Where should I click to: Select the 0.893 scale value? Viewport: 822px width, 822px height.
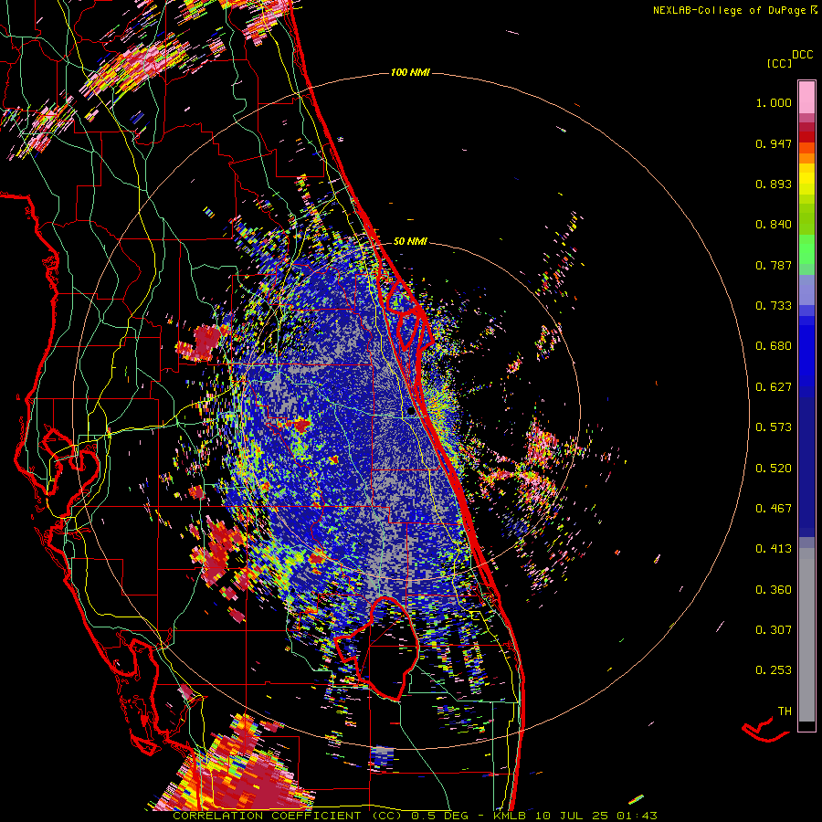click(x=774, y=184)
